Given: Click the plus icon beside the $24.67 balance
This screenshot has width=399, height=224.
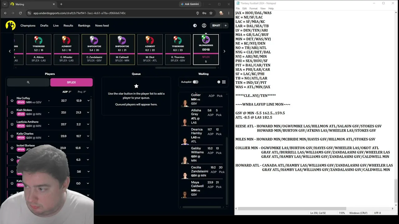Looking at the screenshot, I should (226, 26).
